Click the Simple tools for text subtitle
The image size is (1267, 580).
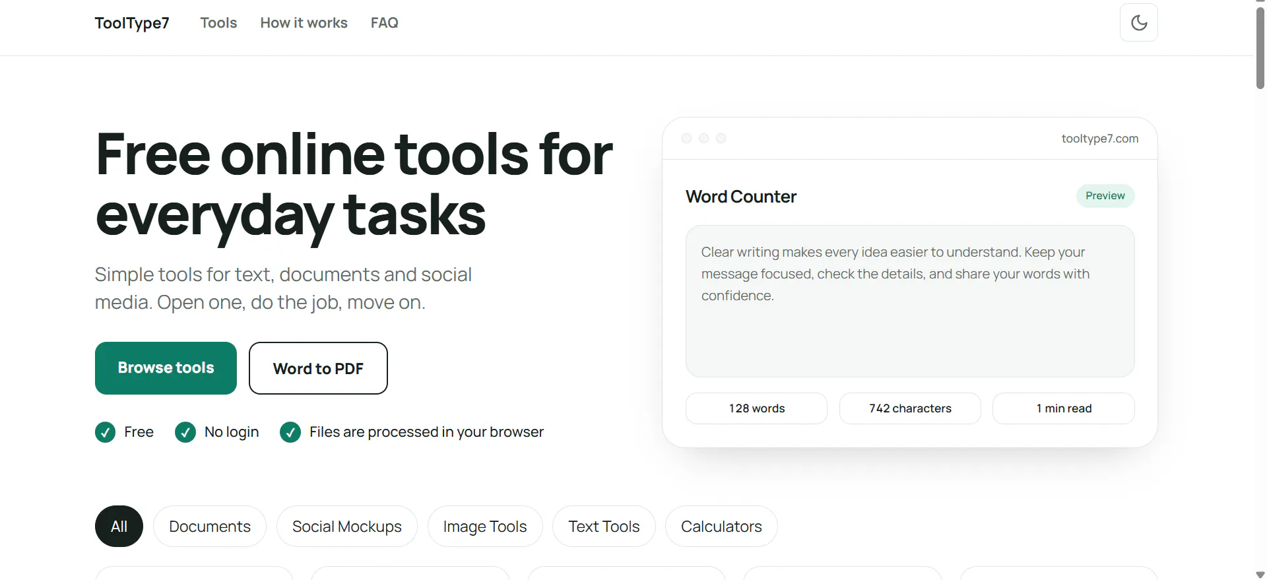pyautogui.click(x=283, y=288)
